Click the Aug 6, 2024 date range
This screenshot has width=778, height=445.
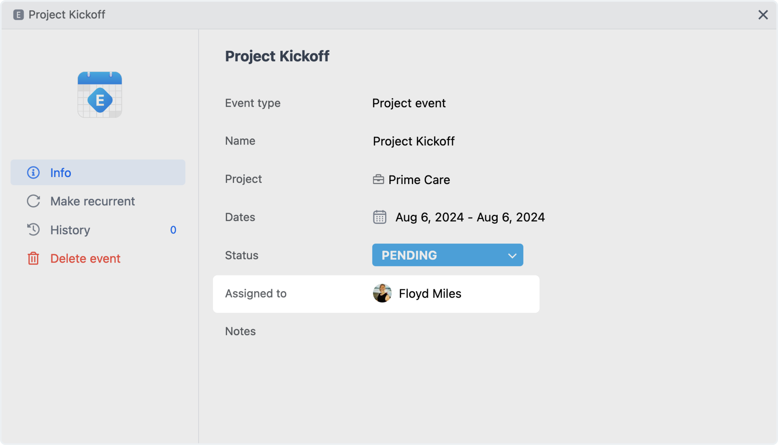470,217
